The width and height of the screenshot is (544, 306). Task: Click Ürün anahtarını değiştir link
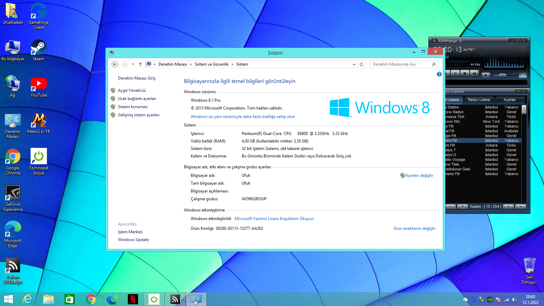pyautogui.click(x=414, y=228)
